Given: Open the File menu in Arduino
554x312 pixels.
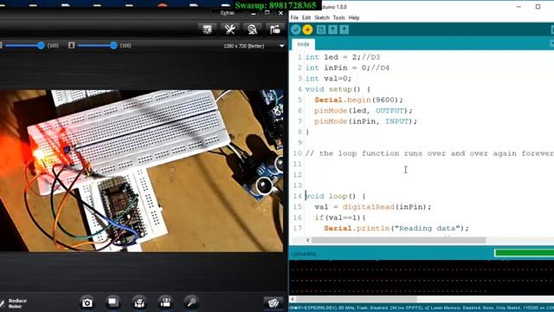Looking at the screenshot, I should tap(294, 17).
